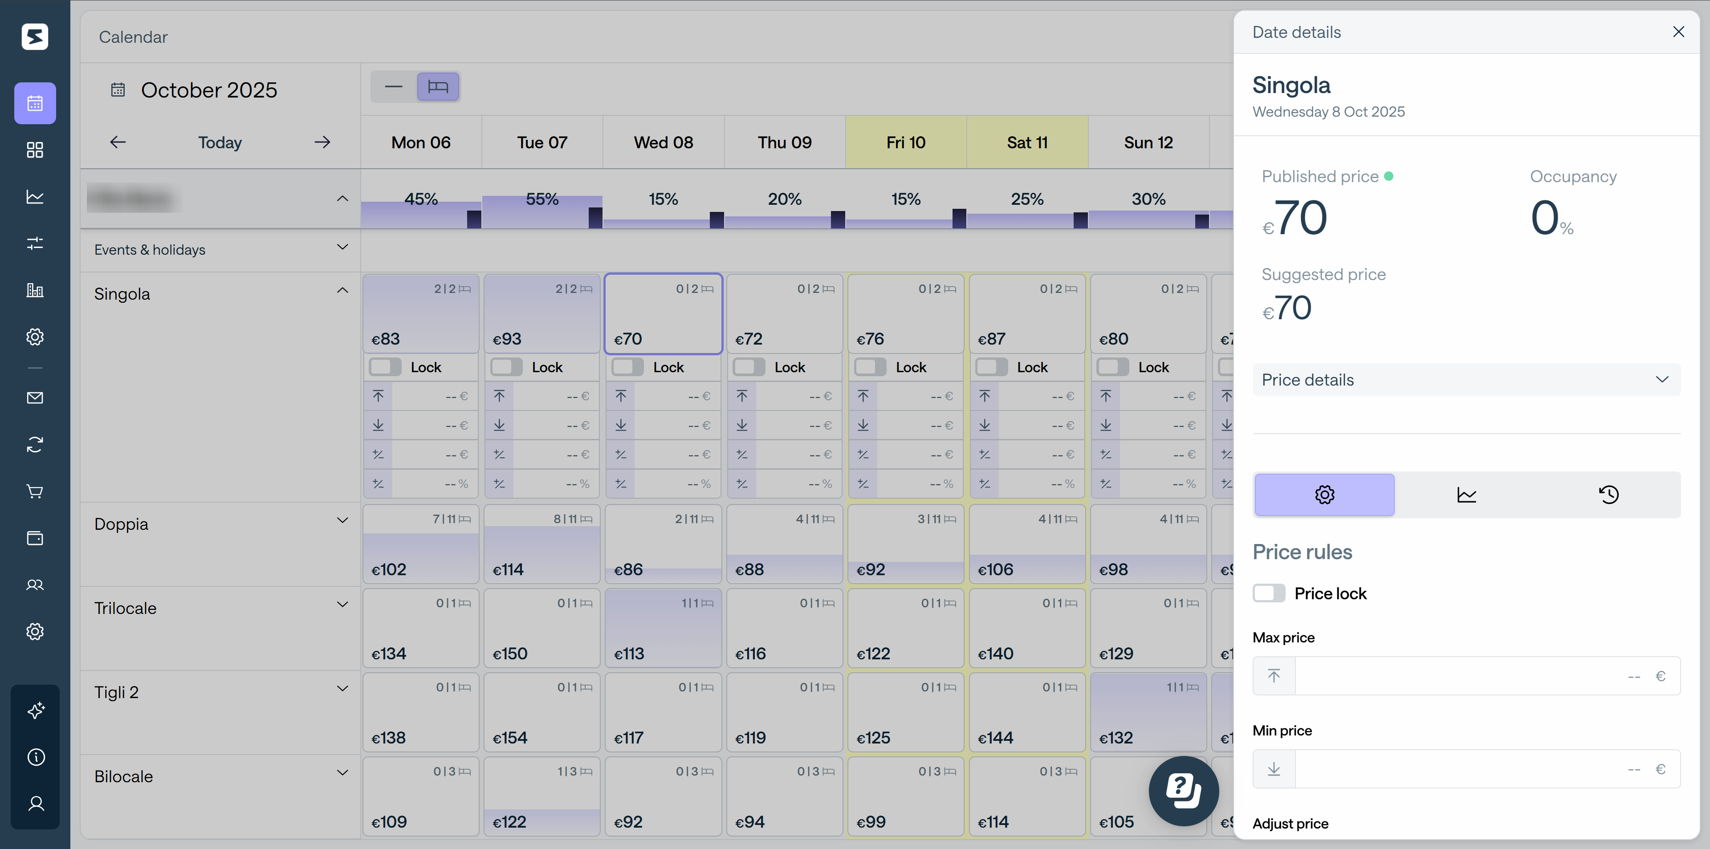Screen dimensions: 1710x849
Task: Switch to the chart tab in details
Action: pos(1466,495)
